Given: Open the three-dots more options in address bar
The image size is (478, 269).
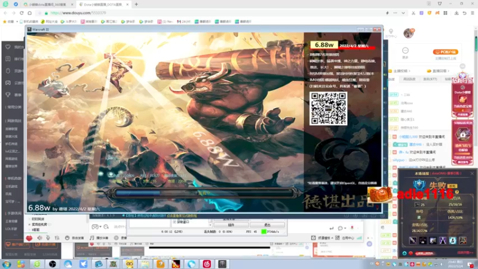Looking at the screenshot, I should point(395,13).
